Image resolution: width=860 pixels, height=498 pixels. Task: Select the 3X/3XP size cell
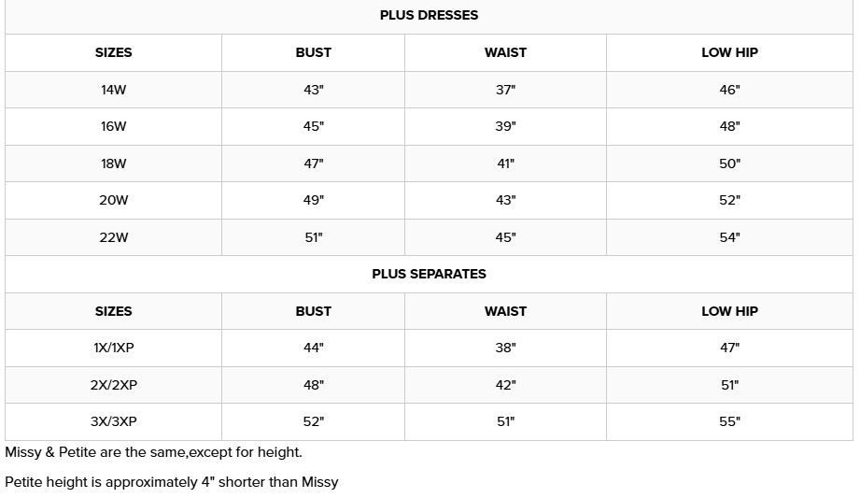[x=113, y=421]
